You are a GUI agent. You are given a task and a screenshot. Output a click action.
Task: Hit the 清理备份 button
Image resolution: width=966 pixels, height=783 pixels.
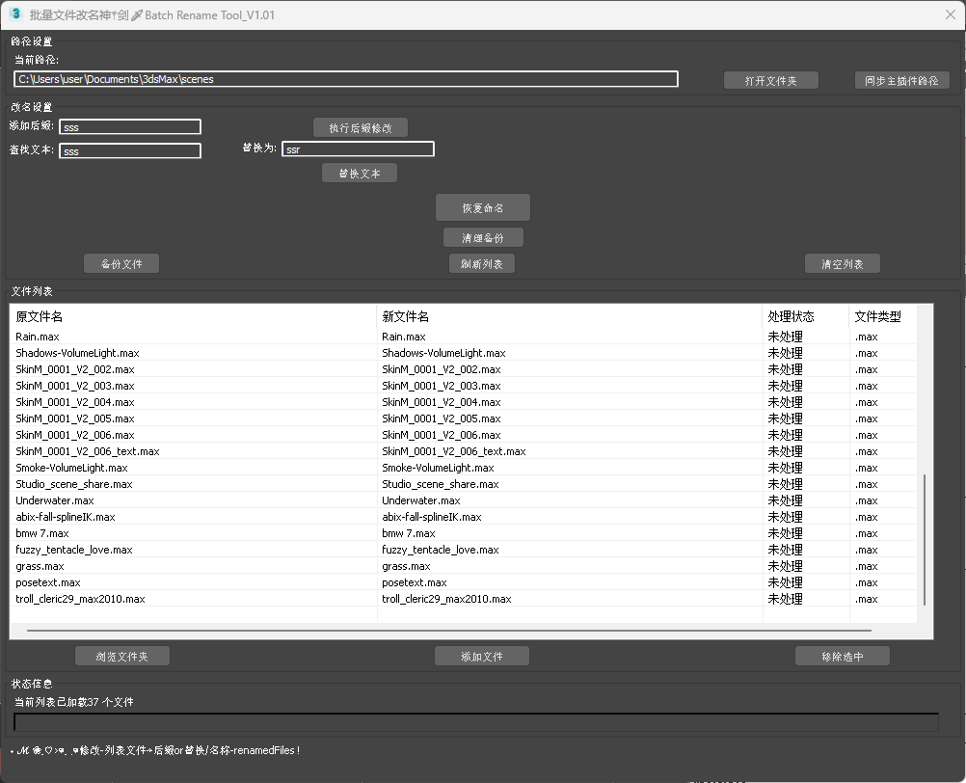coord(483,238)
